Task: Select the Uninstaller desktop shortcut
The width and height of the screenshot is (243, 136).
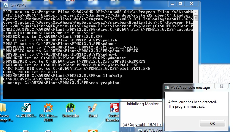Action: point(71,110)
